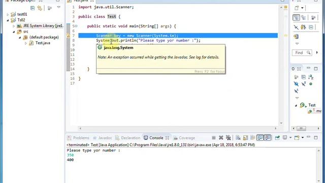Image resolution: width=325 pixels, height=183 pixels.
Task: Click import java.util.Scanner line
Action: [x=106, y=7]
